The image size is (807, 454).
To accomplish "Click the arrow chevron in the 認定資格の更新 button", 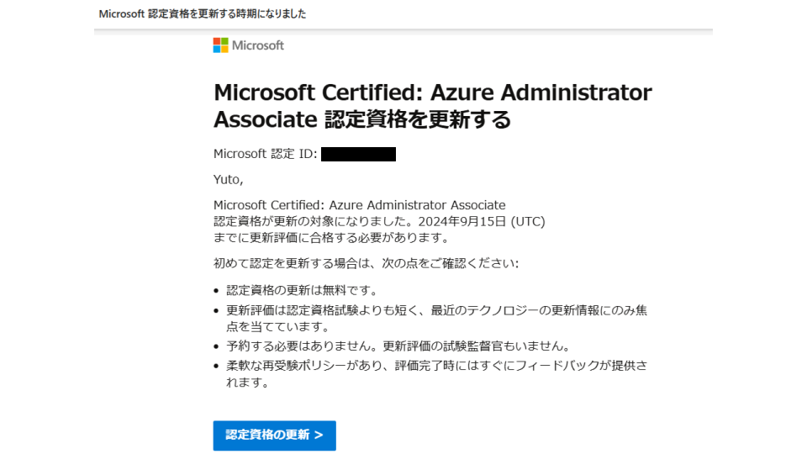I will tap(318, 436).
